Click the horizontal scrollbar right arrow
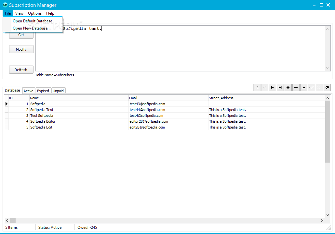 tap(322, 221)
